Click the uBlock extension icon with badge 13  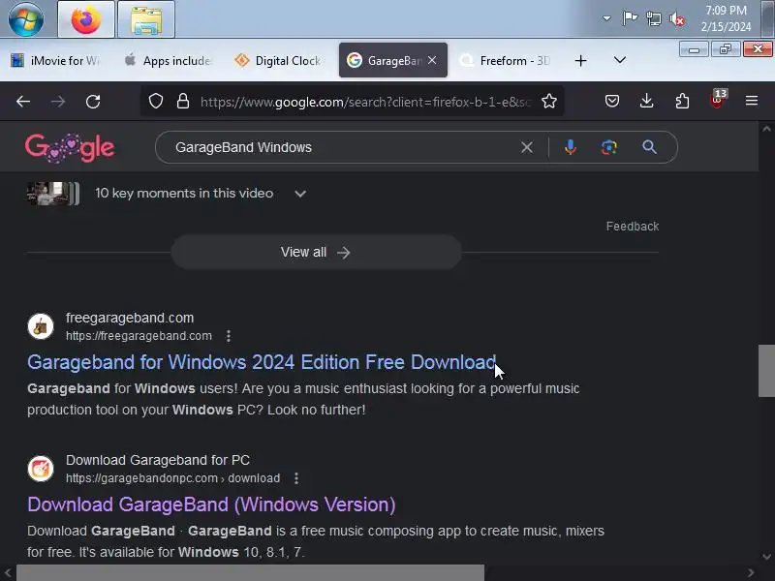pos(718,100)
